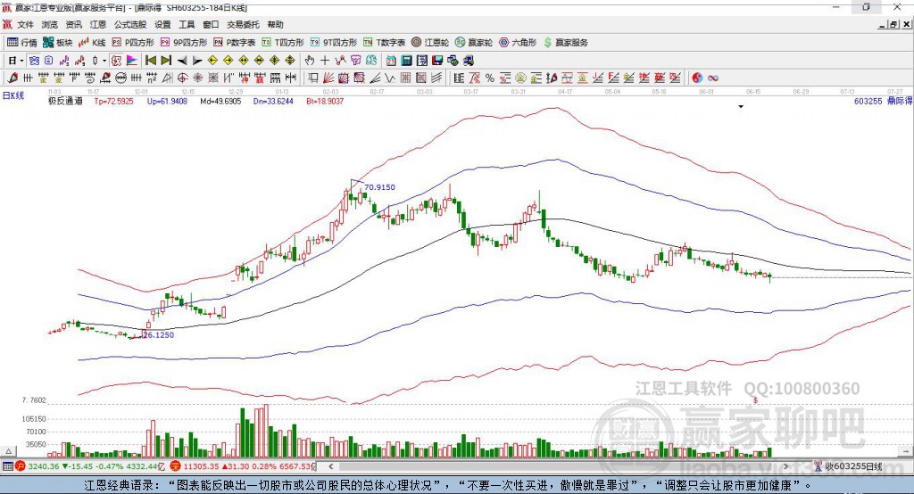
Task: Select the red pencil drawing tool
Action: (12, 78)
